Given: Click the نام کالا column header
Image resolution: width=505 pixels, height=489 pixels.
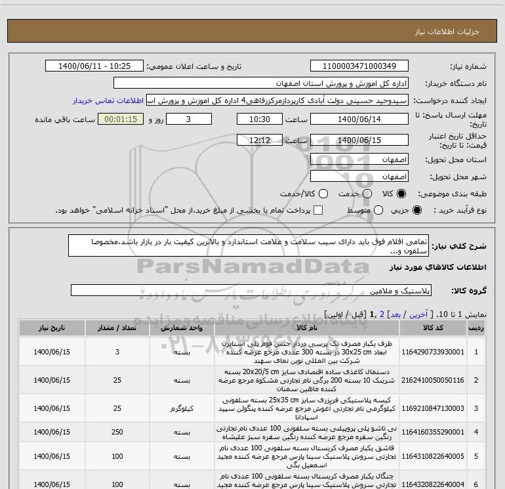Looking at the screenshot, I should coord(307,328).
